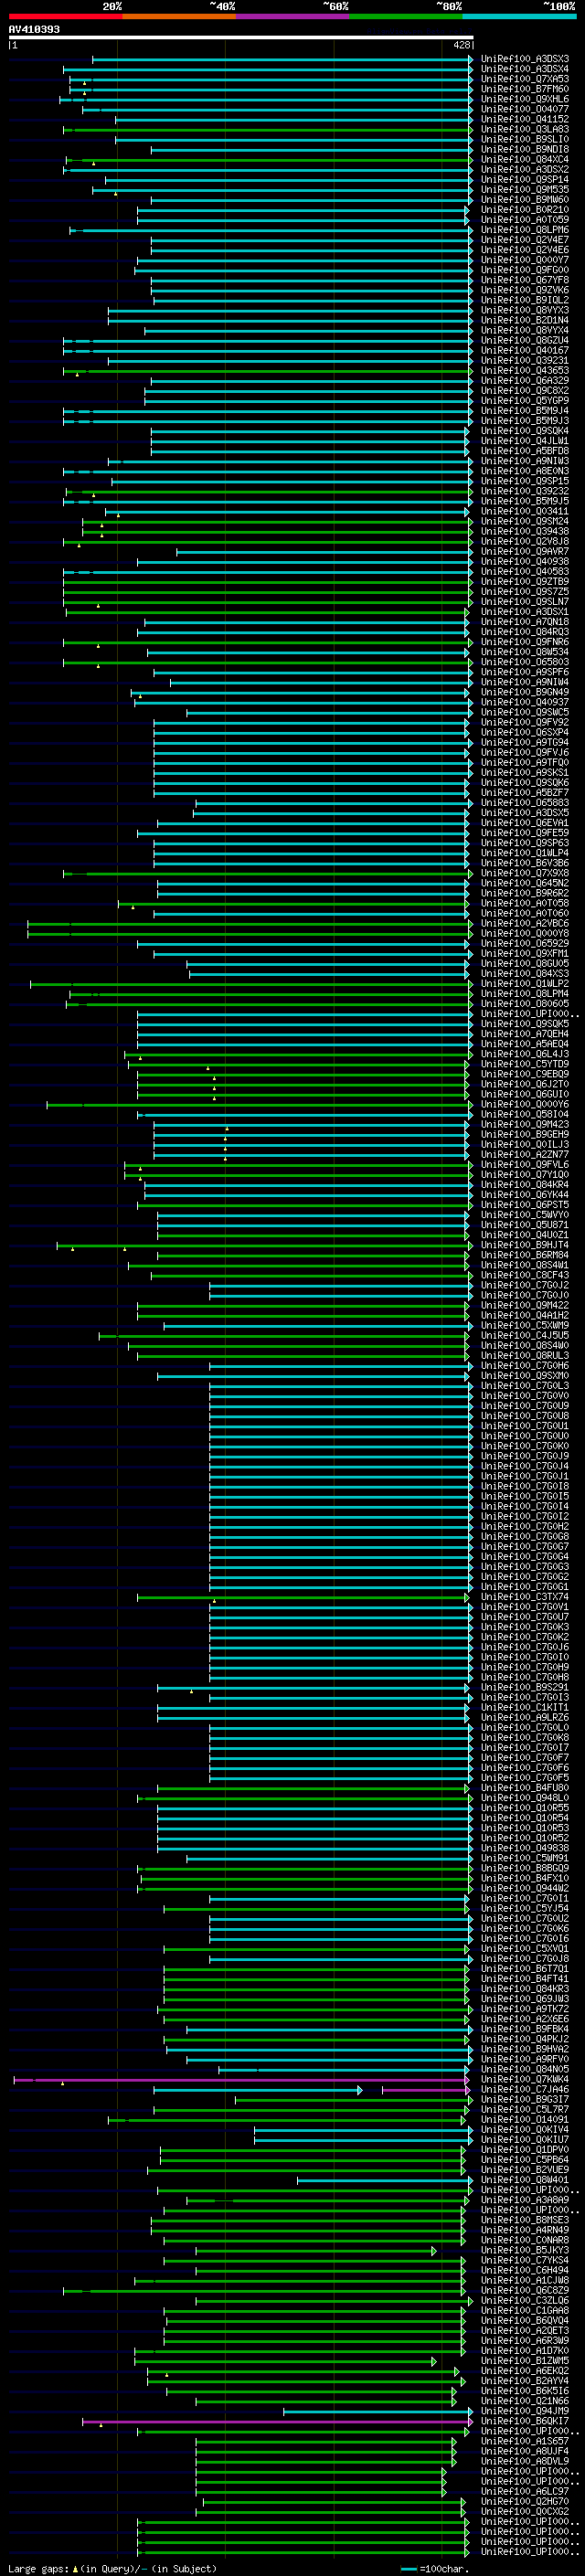Click the green ~80% identity color segment
This screenshot has width=585, height=2576.
pos(406,16)
